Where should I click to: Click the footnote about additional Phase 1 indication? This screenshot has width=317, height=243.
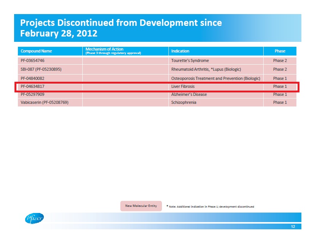point(210,206)
